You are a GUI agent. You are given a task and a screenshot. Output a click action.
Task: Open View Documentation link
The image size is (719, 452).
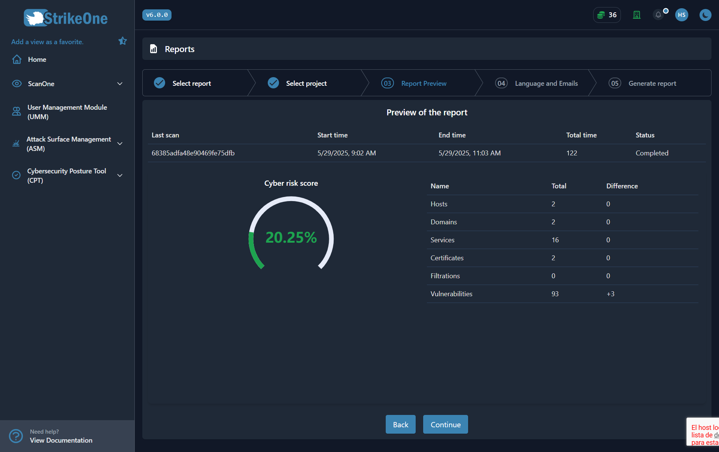(x=61, y=440)
